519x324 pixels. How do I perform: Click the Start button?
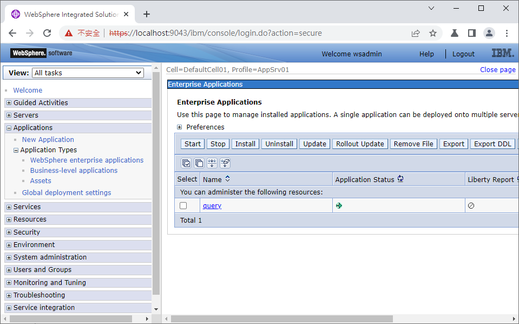point(193,144)
